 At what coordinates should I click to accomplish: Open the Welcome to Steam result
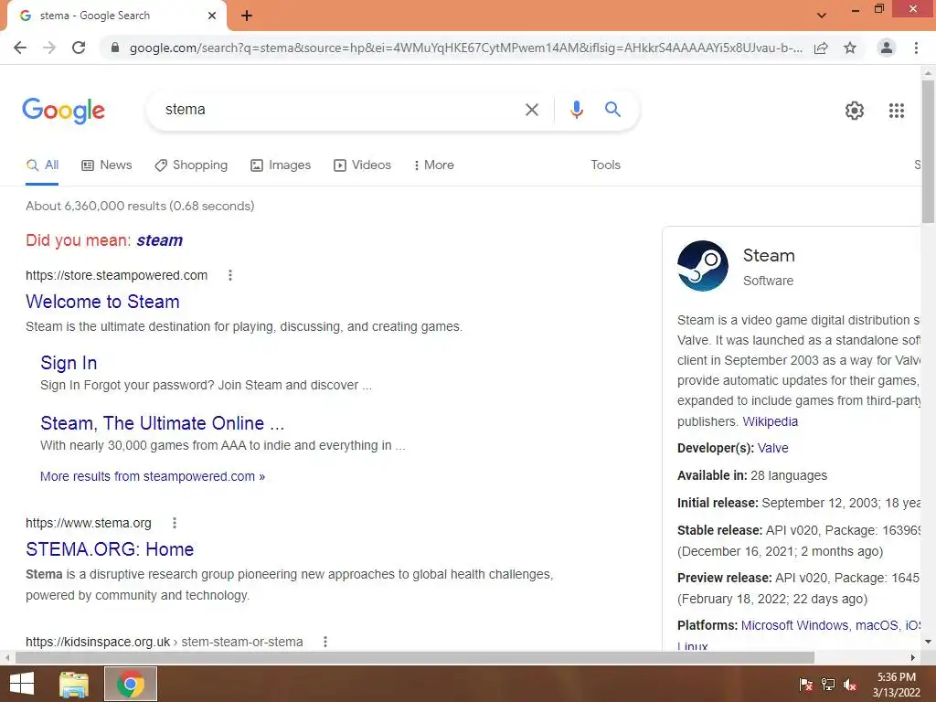102,302
